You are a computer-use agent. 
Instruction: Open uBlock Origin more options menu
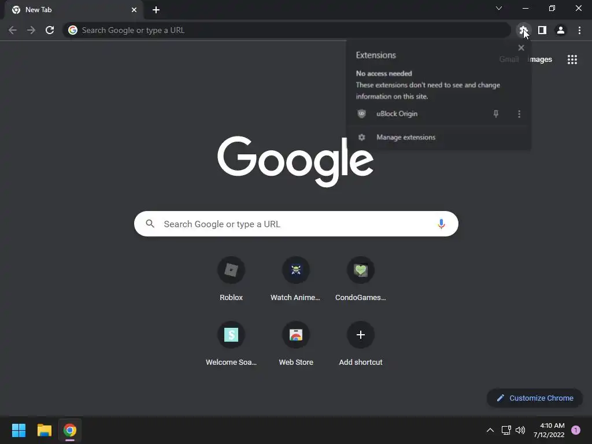tap(519, 114)
